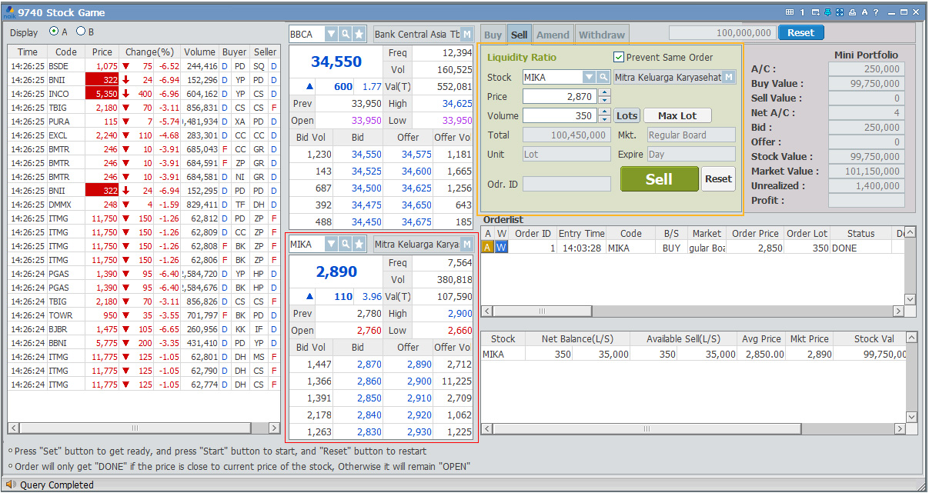The height and width of the screenshot is (493, 929).
Task: Switch to the Buy tab
Action: [x=493, y=35]
